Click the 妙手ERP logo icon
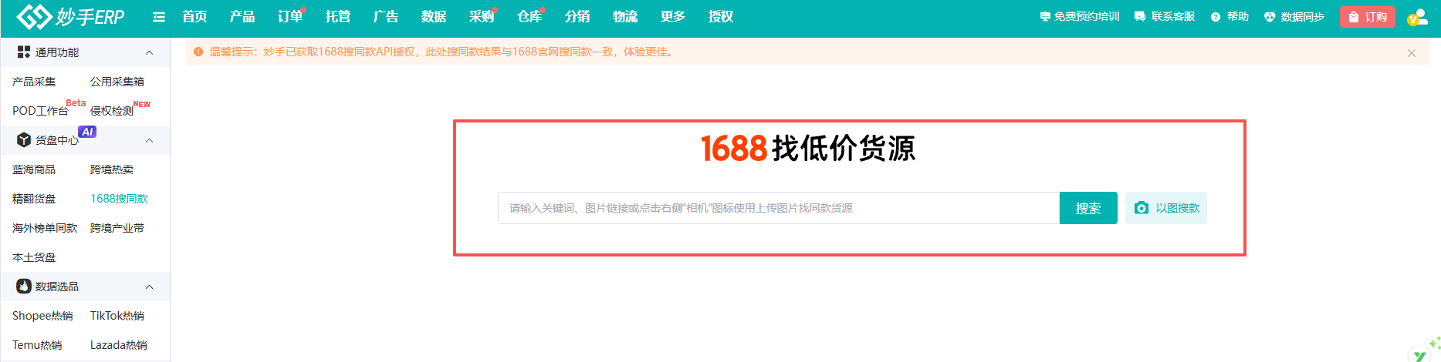The image size is (1441, 362). click(x=33, y=16)
